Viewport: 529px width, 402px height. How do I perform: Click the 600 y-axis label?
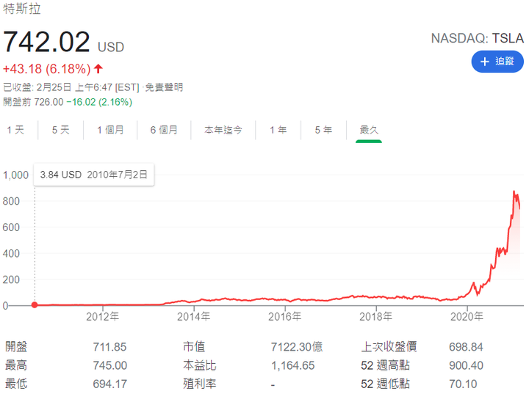11,227
